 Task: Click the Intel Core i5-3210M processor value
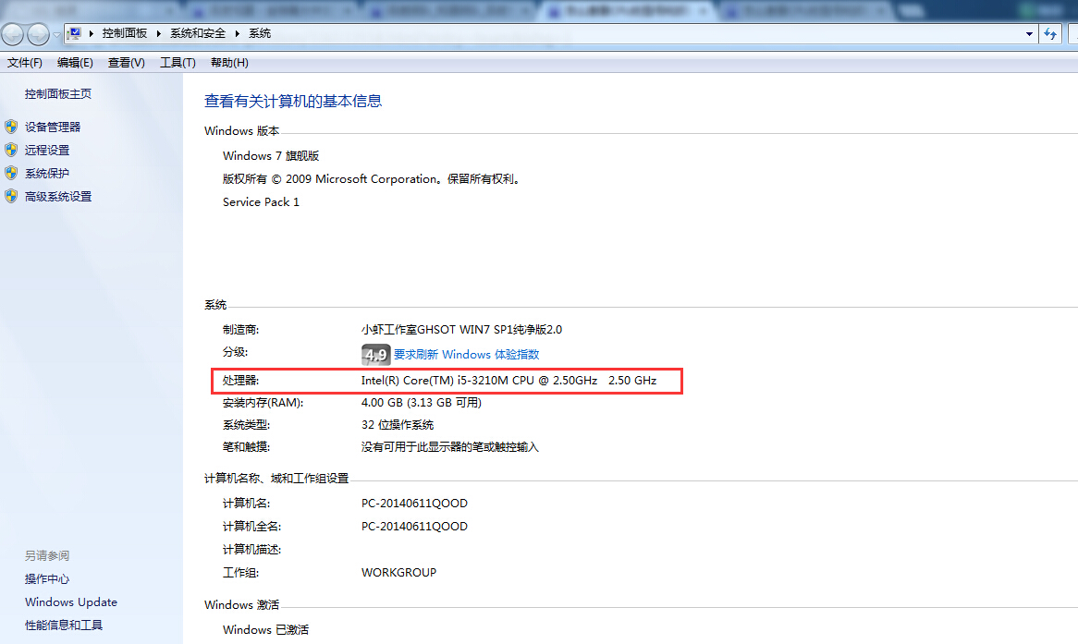pos(508,380)
